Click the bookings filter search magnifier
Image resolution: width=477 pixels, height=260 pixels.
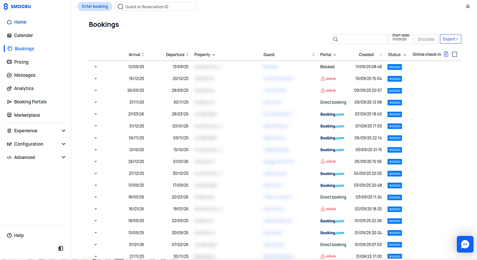point(335,39)
